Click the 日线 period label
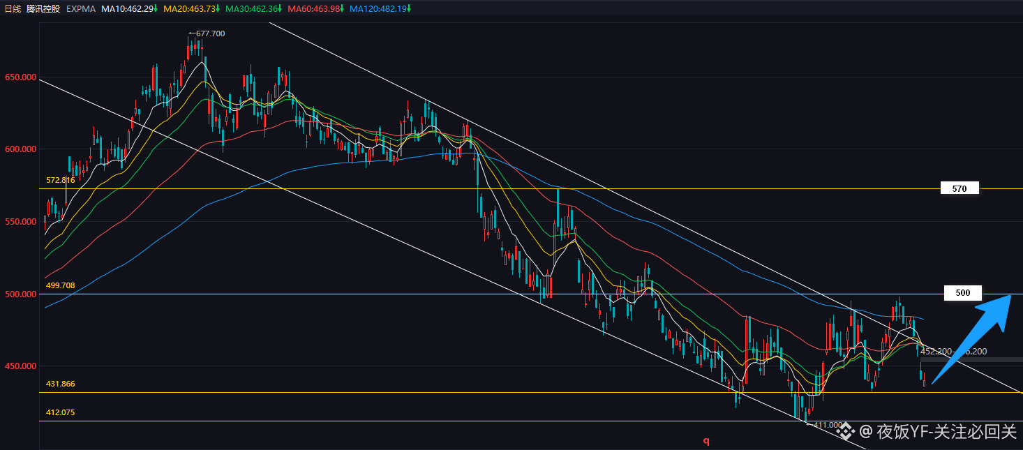Viewport: 1023px width, 450px height. [x=13, y=9]
